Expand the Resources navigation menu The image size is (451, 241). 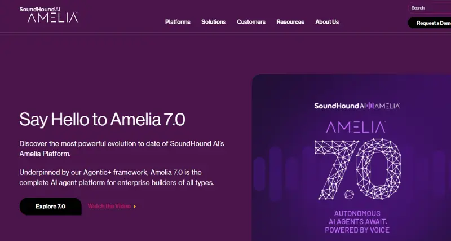coord(290,22)
